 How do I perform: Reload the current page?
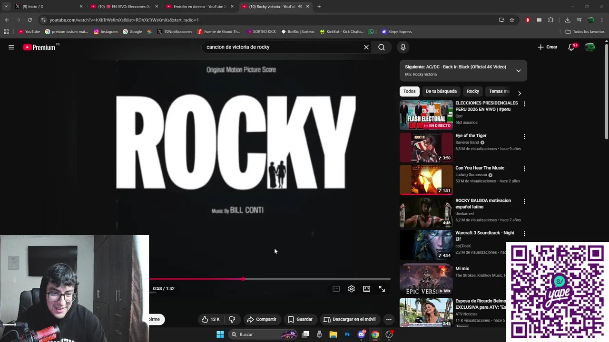pos(29,20)
